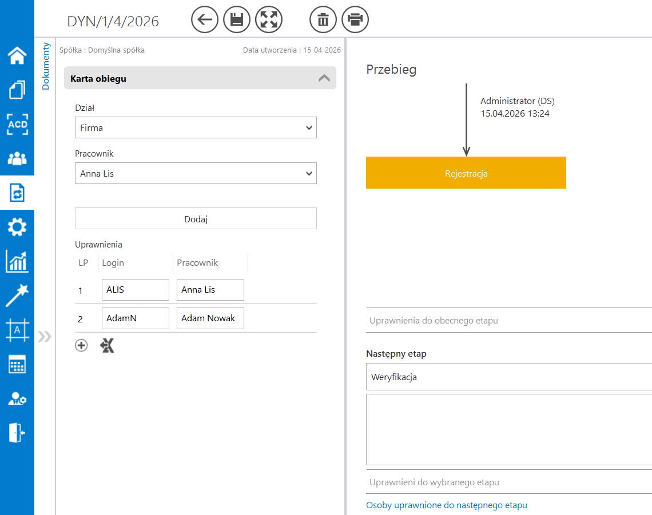The height and width of the screenshot is (515, 652).
Task: Open the Dział dropdown showing Firma
Action: [196, 128]
